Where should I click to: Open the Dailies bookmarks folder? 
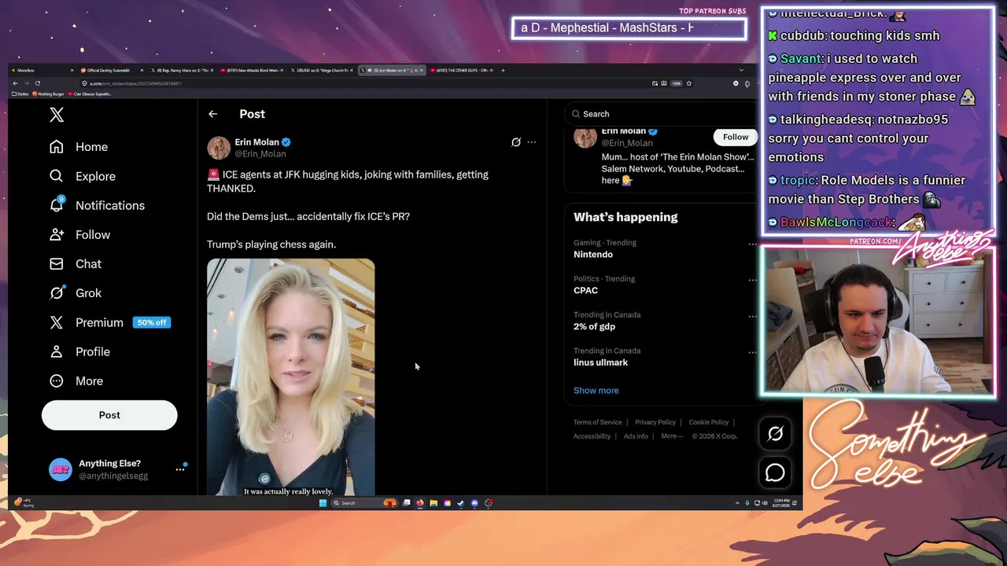pos(20,94)
